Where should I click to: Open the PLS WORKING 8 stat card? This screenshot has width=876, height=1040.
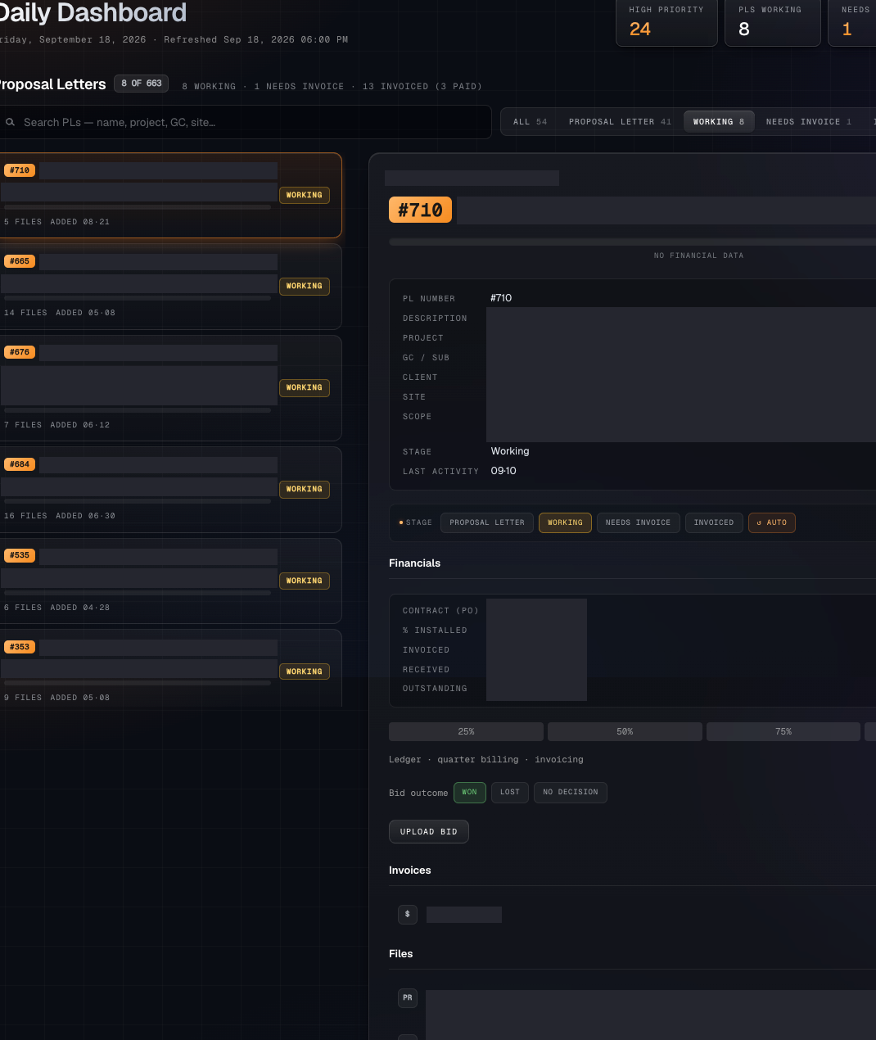coord(773,22)
